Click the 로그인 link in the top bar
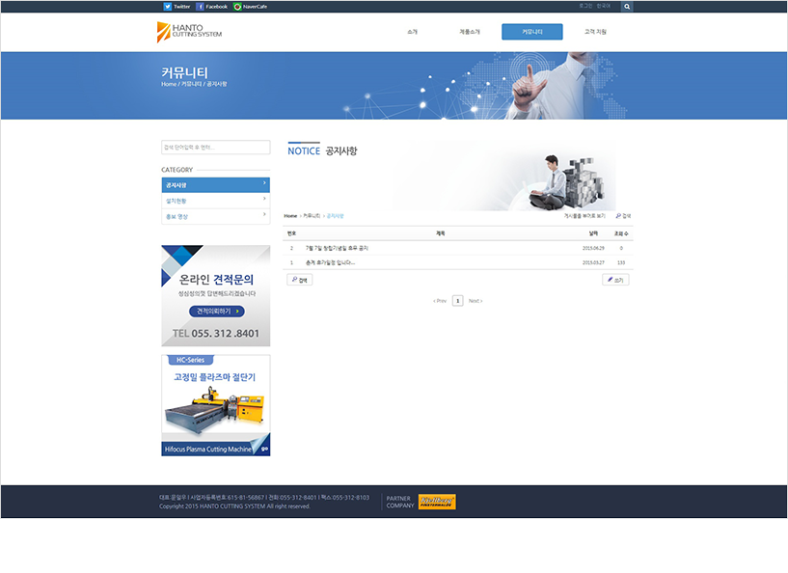 pyautogui.click(x=585, y=6)
